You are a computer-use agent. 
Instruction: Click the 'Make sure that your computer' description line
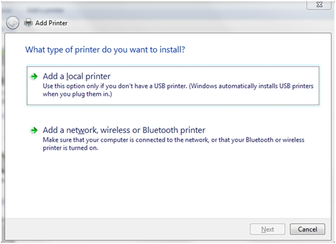tap(173, 140)
